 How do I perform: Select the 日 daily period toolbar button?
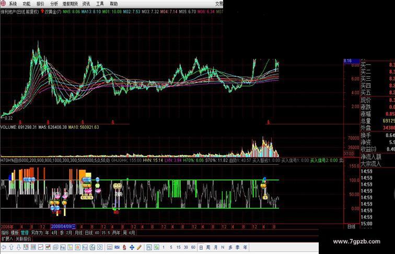[201, 247]
